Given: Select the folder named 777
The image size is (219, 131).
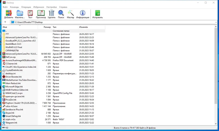Looking at the screenshot, I should [x=54, y=34].
